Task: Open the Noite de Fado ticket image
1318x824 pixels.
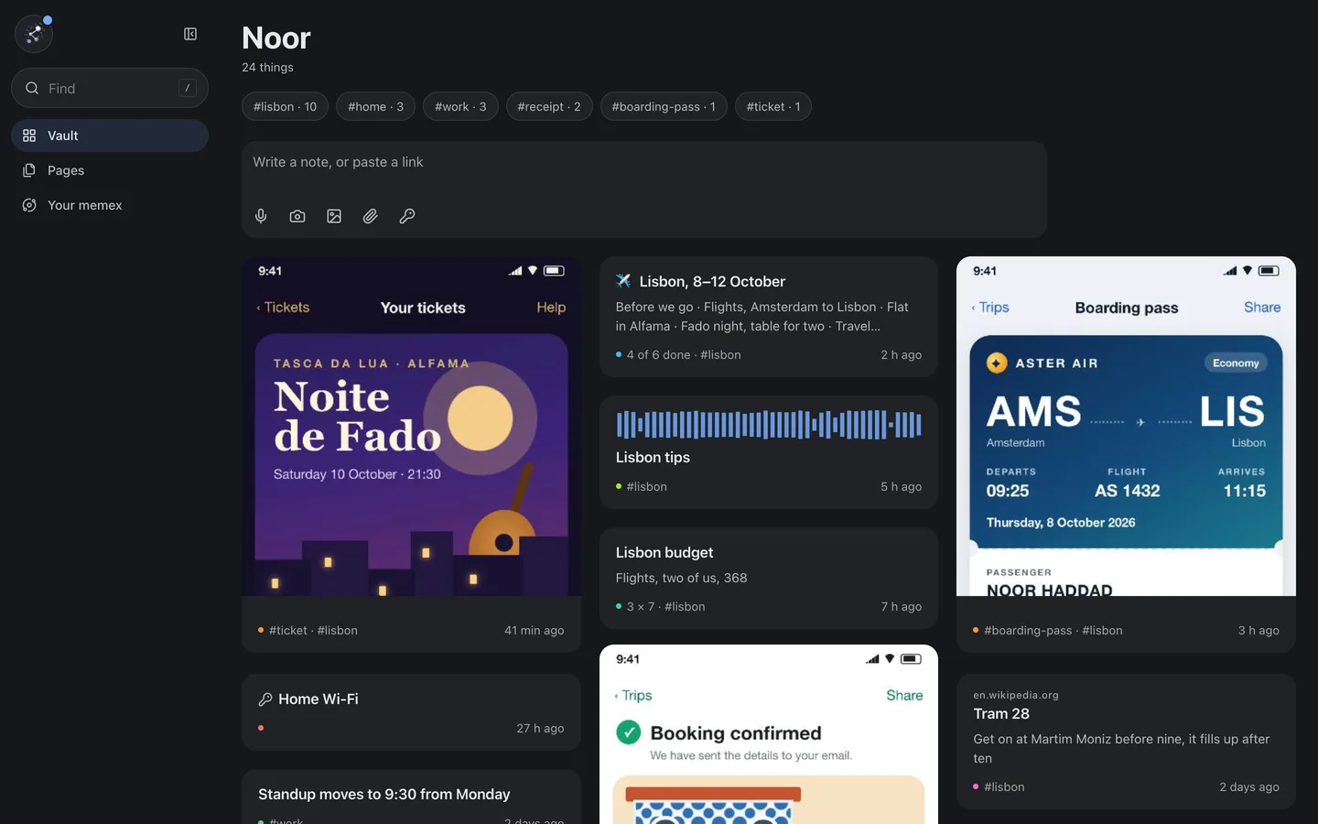Action: [x=411, y=427]
